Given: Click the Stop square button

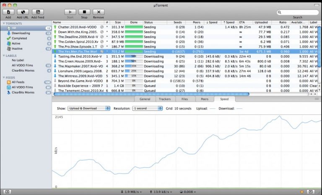Looking at the screenshot, I should (x=84, y=12).
